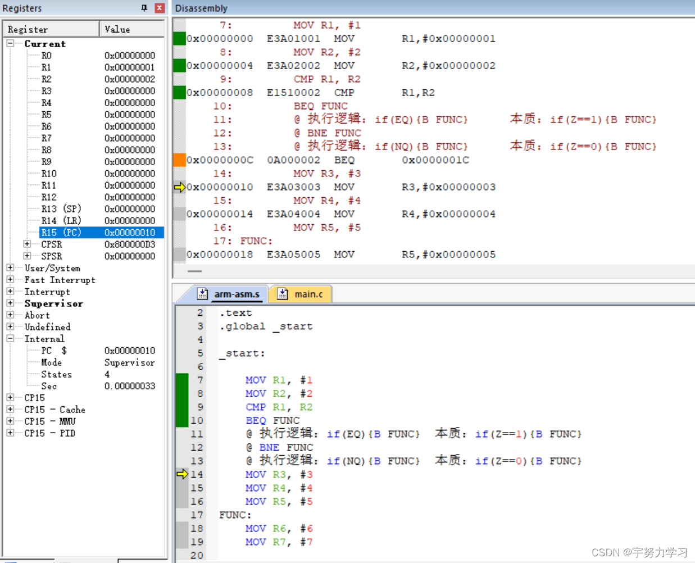Expand the CP15 - MMU group
Screen dimensions: 695x563
pyautogui.click(x=10, y=421)
